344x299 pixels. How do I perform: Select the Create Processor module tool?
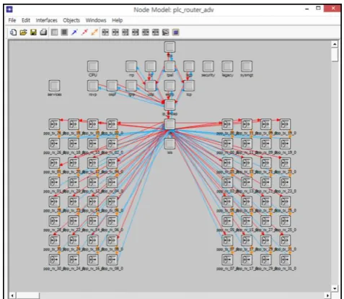coord(55,32)
